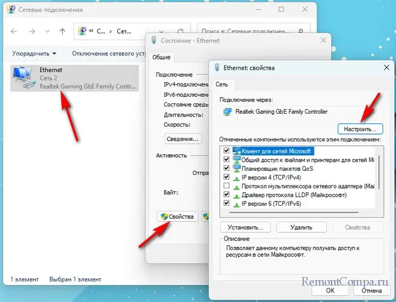Screen dimensions: 396x302
Task: Click the Настроить... button
Action: pos(360,129)
